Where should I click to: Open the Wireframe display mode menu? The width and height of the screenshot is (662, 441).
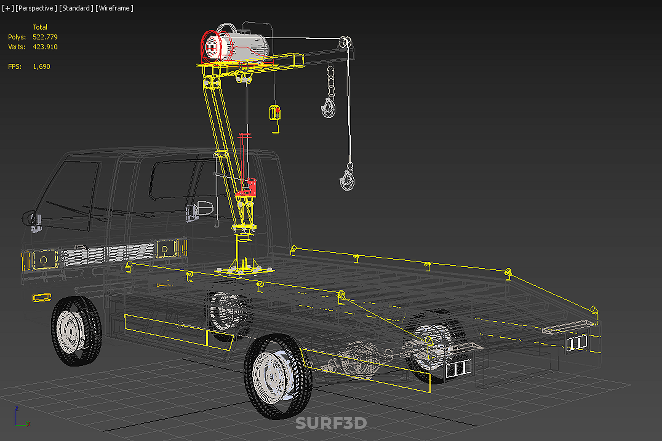114,8
